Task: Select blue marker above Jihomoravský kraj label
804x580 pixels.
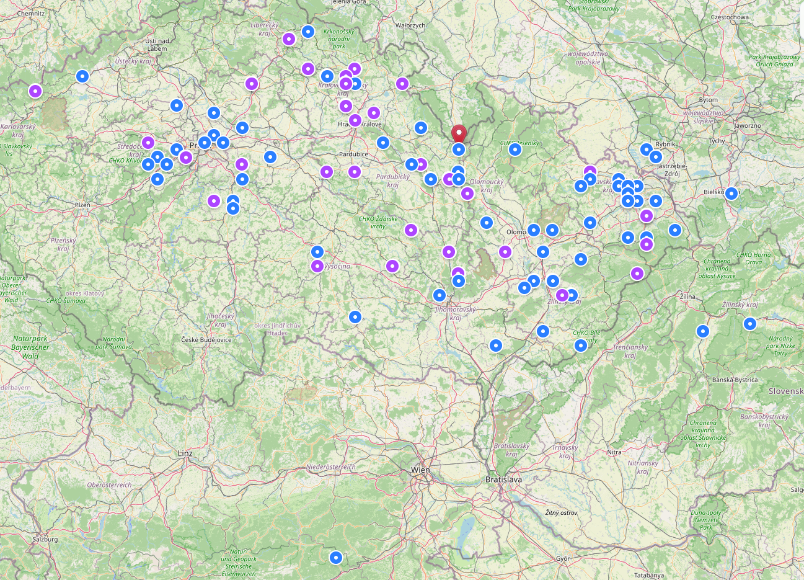Action: tap(440, 295)
